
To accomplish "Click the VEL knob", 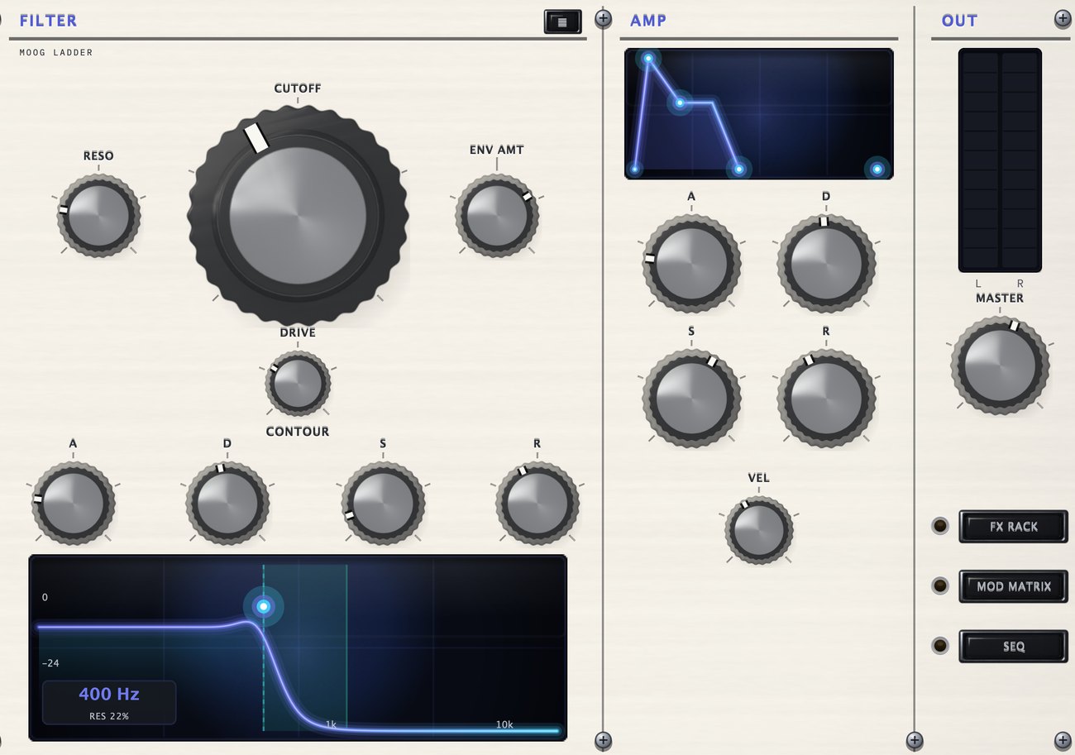I will (x=759, y=530).
